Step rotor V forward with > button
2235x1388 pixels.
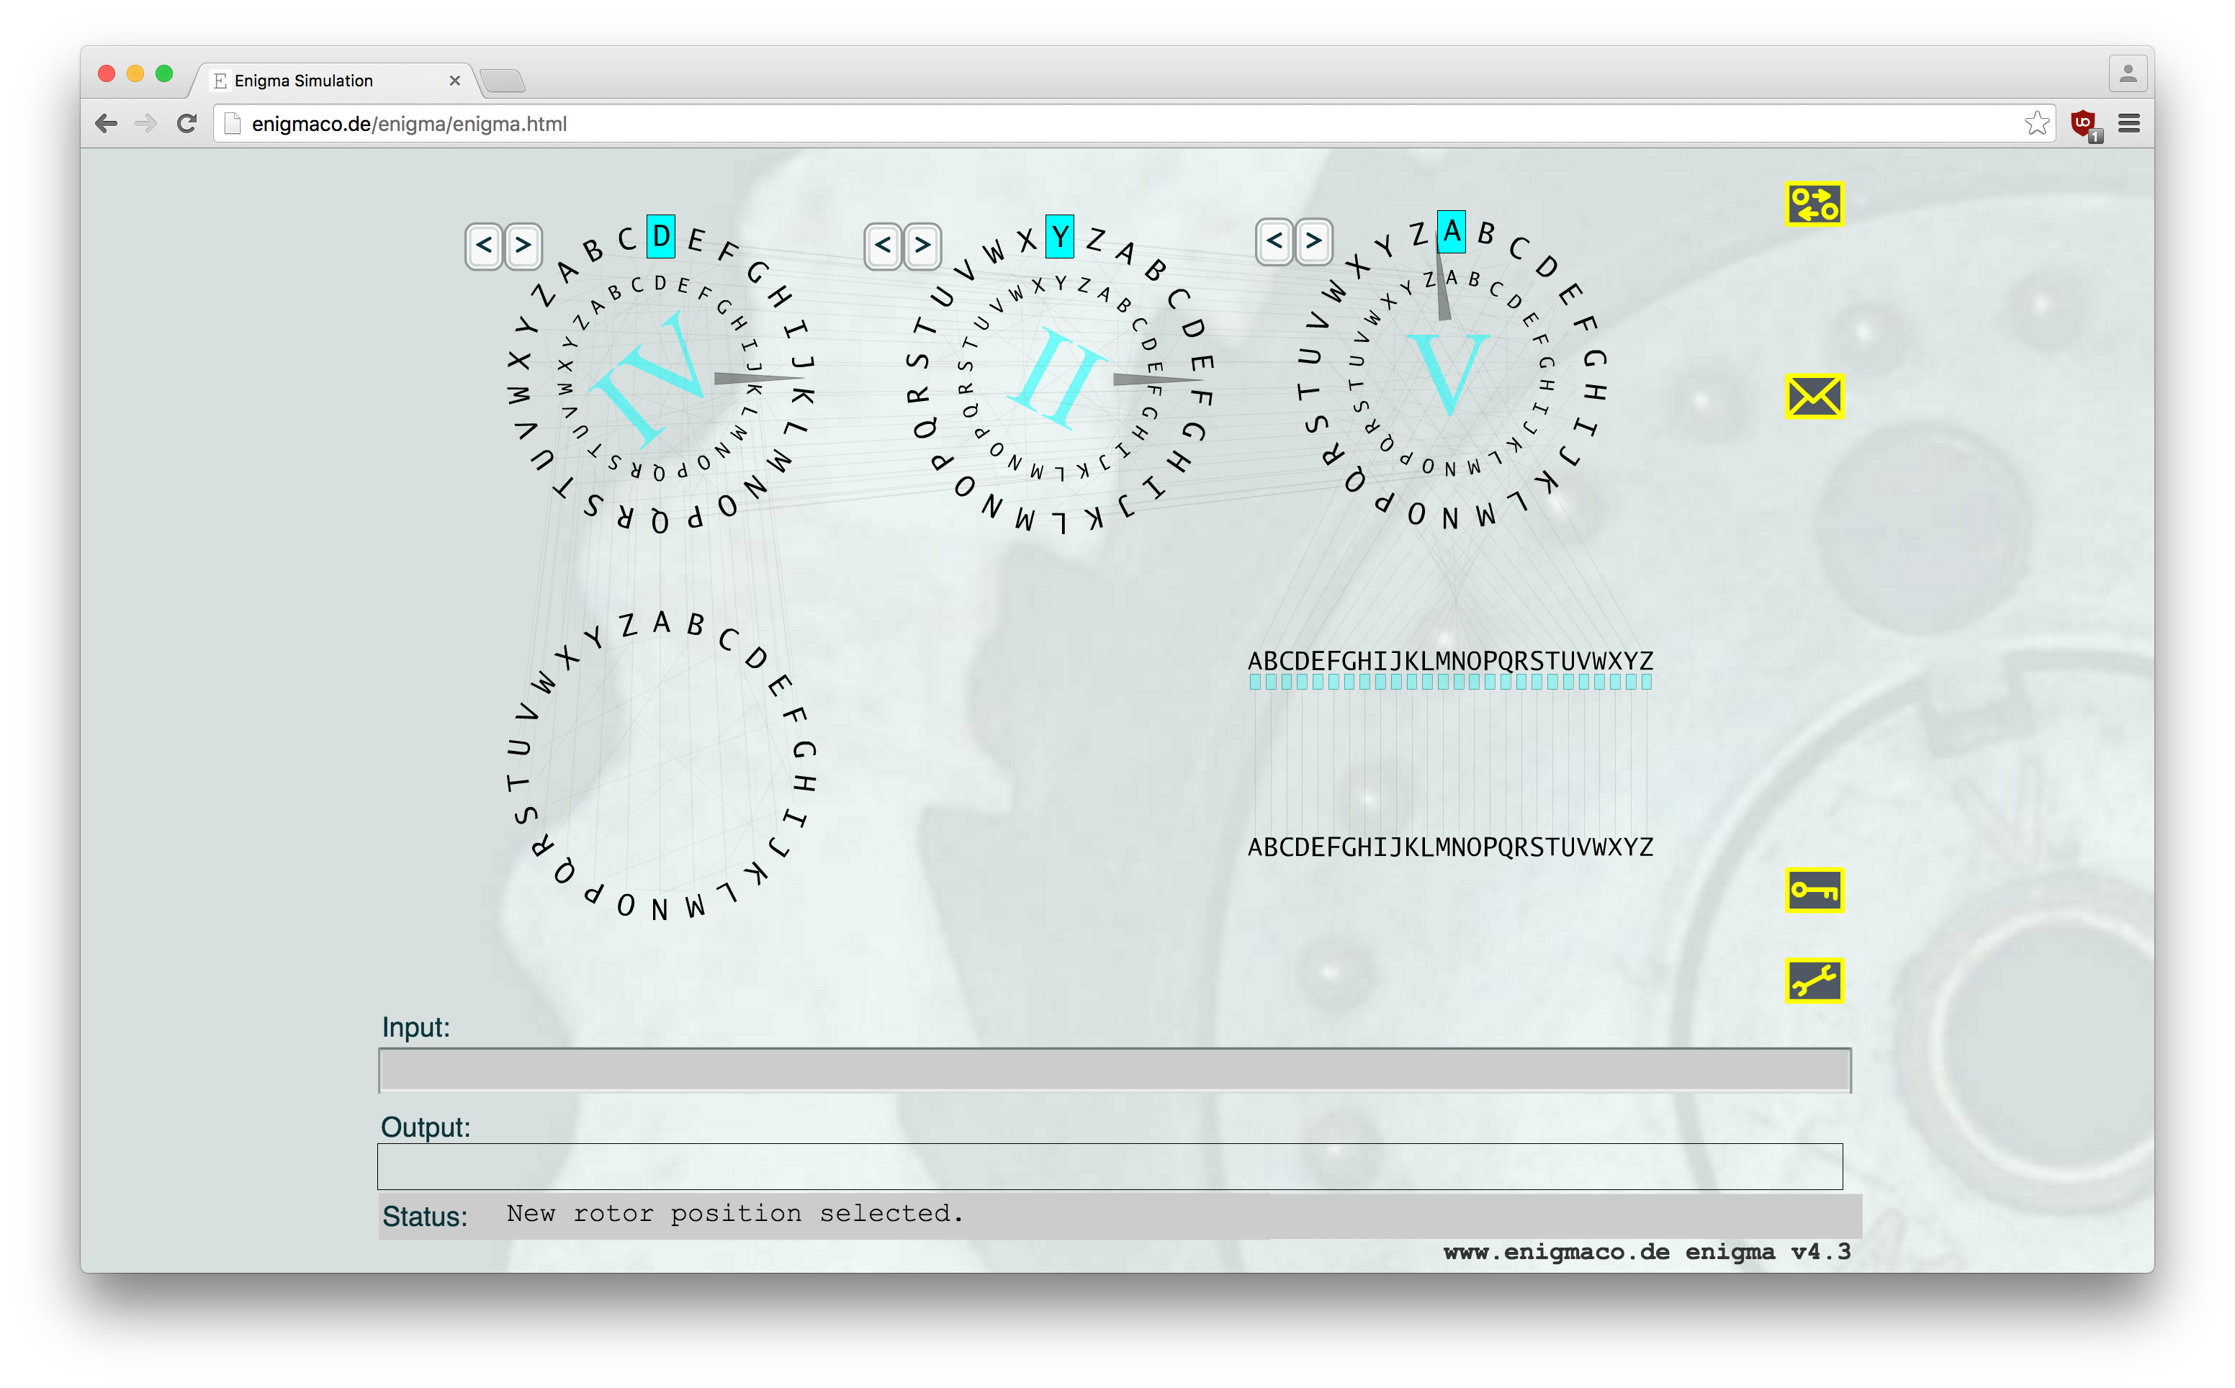1313,241
